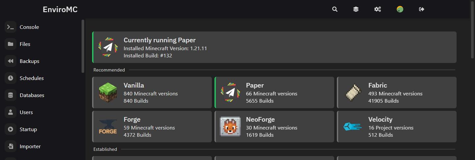Viewport: 475px width, 160px height.
Task: Select the Fabric server type title
Action: tap(378, 85)
